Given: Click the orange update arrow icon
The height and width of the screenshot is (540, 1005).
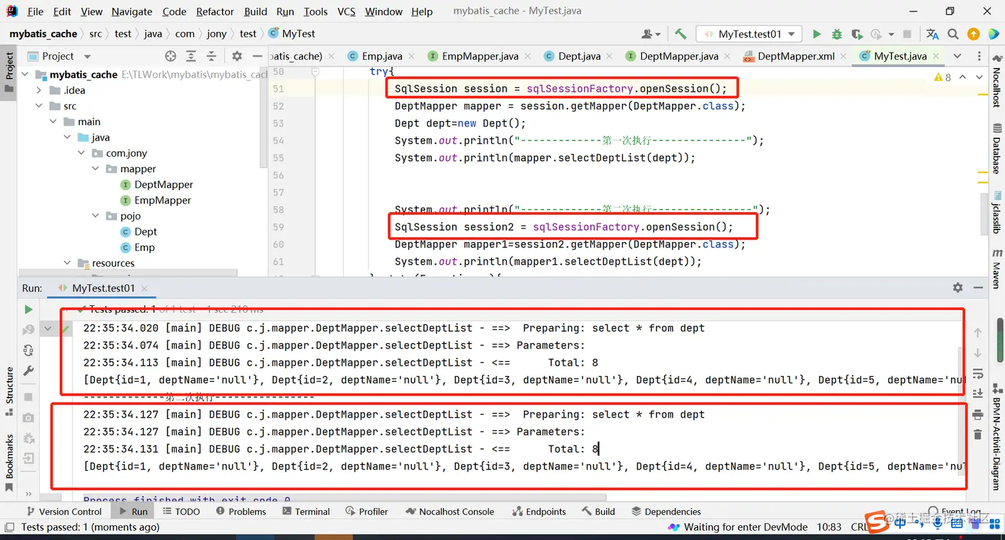Looking at the screenshot, I should click(x=973, y=34).
